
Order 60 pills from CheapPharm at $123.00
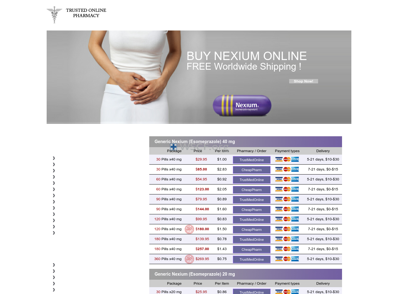[252, 190]
